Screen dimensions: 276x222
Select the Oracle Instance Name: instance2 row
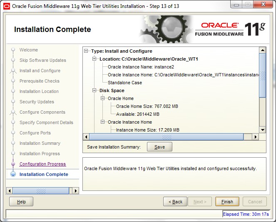pyautogui.click(x=141, y=67)
